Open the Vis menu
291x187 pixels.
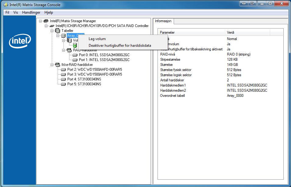pyautogui.click(x=16, y=12)
